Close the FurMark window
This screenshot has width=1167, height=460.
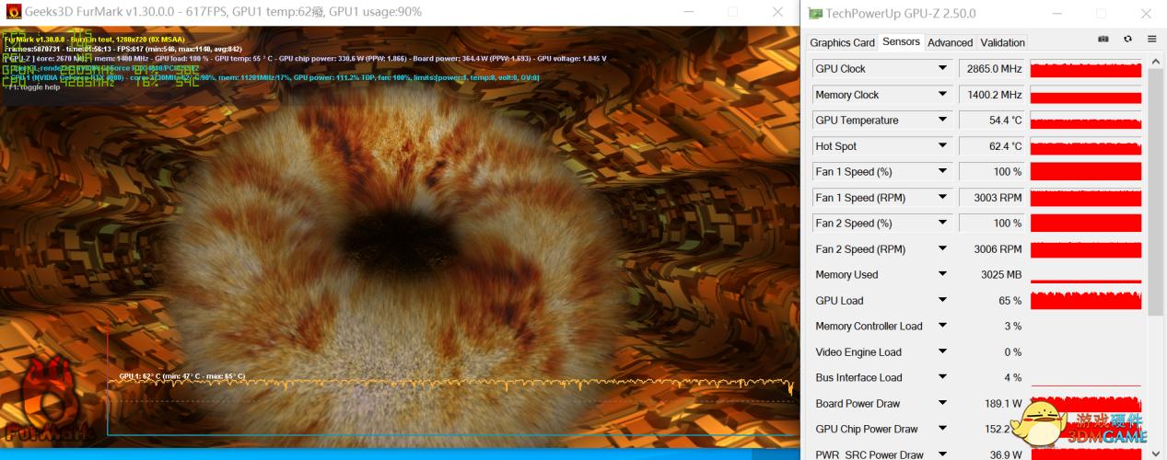[x=779, y=12]
